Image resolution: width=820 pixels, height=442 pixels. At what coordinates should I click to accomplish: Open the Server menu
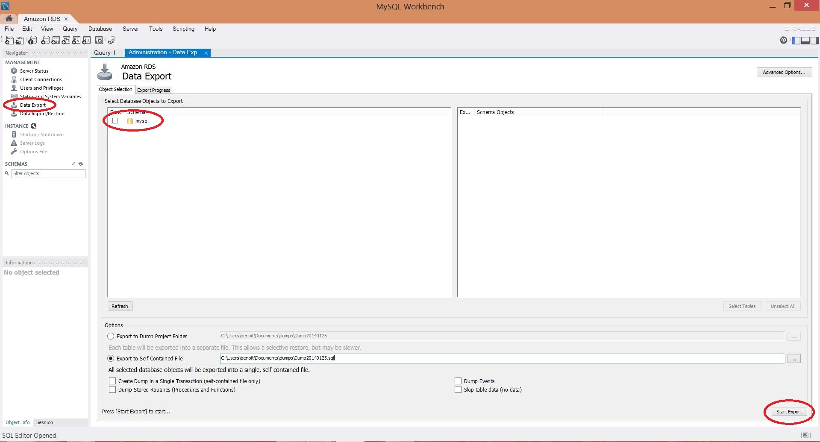point(131,29)
